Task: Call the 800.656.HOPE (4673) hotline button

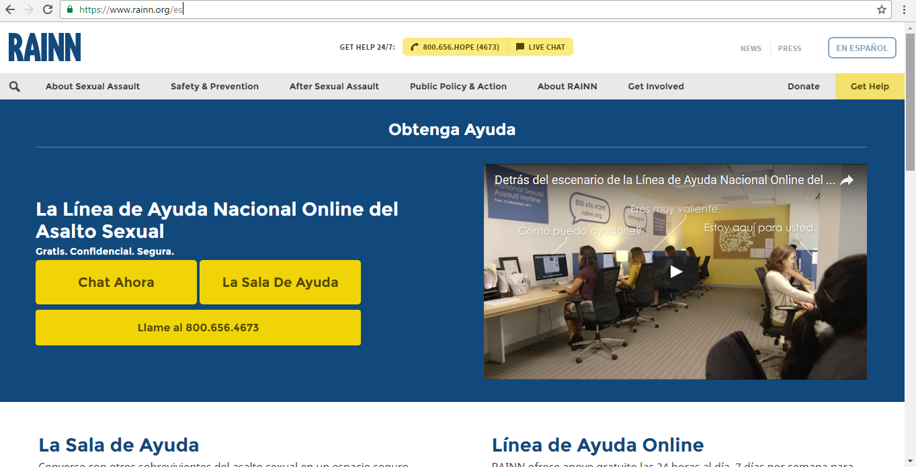Action: click(455, 47)
